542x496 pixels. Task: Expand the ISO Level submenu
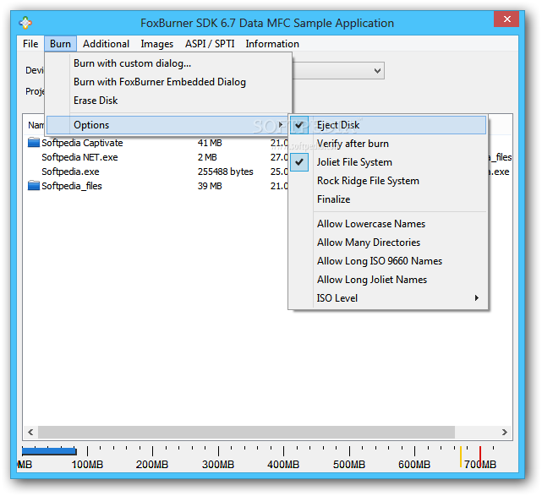(x=388, y=298)
